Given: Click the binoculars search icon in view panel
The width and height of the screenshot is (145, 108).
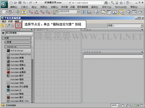Looking at the screenshot, I should click(38, 100).
